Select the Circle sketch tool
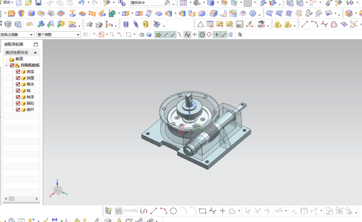362x222 pixels. (x=173, y=211)
